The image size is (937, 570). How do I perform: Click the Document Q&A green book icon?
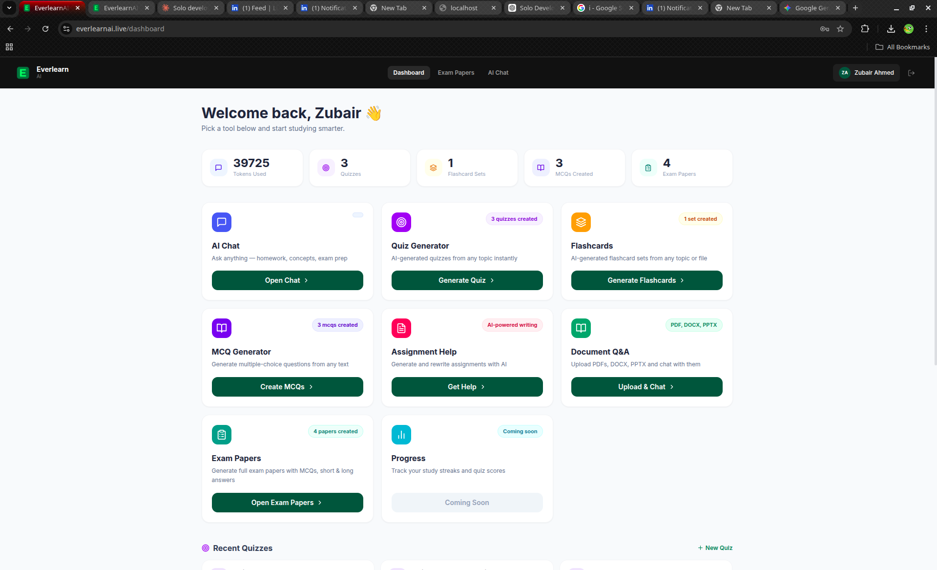coord(581,328)
